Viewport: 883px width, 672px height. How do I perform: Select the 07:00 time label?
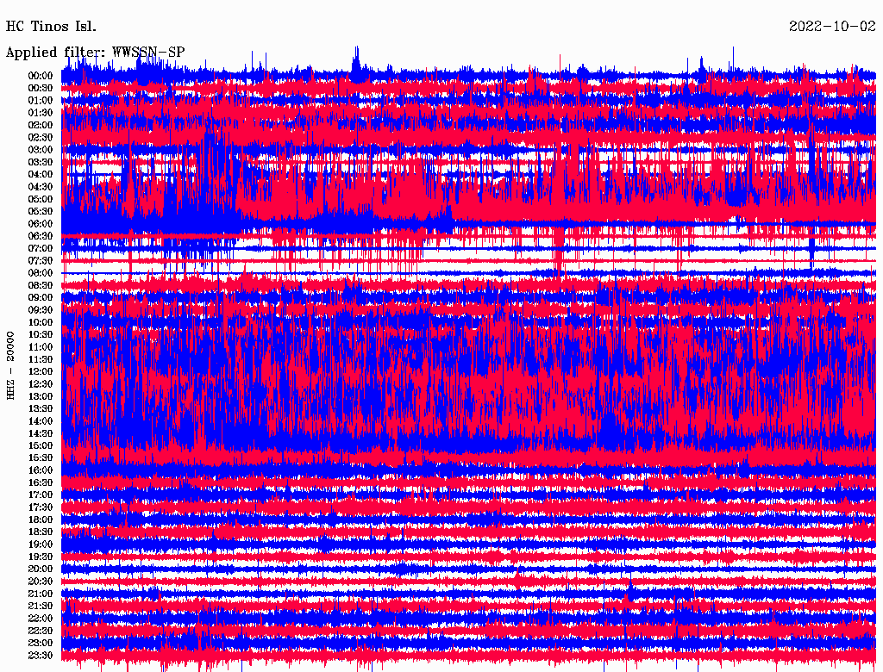point(41,249)
